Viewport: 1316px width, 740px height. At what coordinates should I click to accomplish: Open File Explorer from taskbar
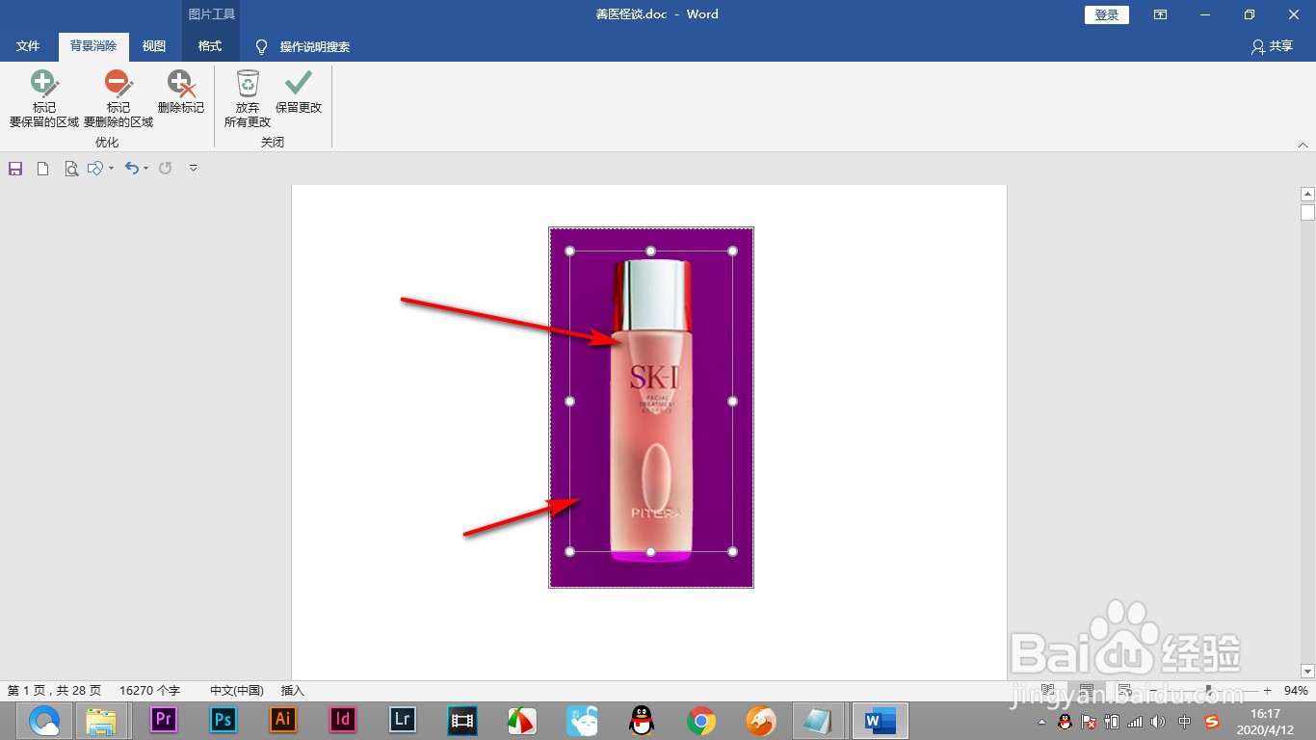click(x=101, y=721)
